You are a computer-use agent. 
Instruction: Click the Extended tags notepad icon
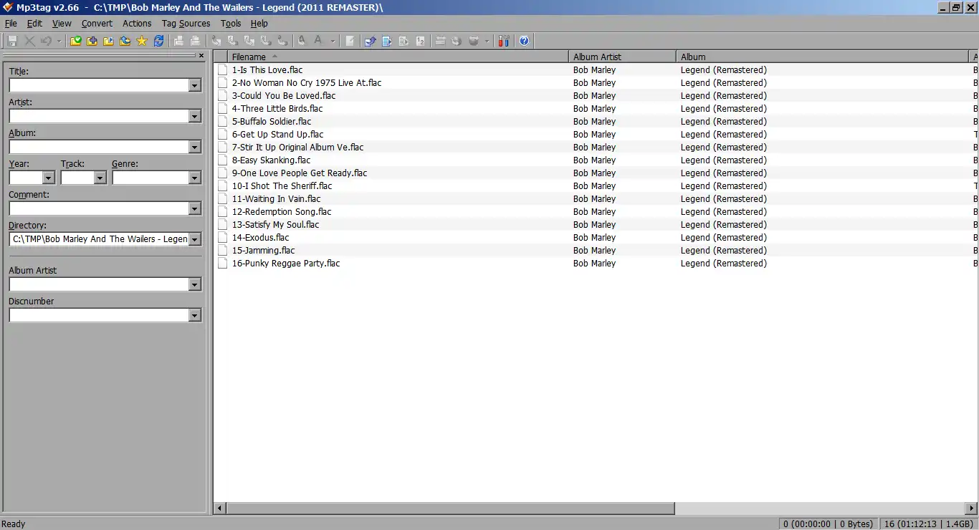tap(350, 41)
